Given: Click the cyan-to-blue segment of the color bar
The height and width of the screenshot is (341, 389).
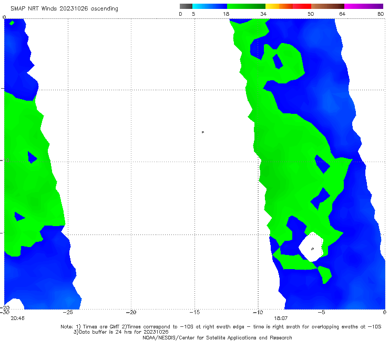Looking at the screenshot, I should tap(210, 6).
